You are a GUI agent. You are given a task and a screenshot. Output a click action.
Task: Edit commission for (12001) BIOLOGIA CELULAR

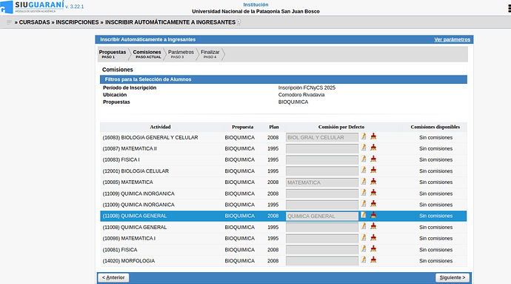364,170
